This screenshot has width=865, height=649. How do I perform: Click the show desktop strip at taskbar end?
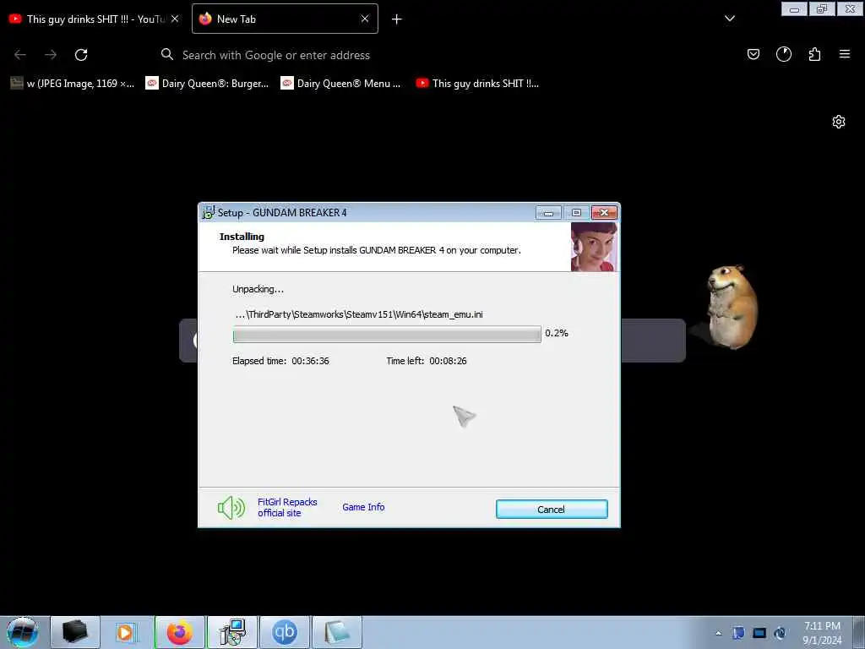pos(859,632)
